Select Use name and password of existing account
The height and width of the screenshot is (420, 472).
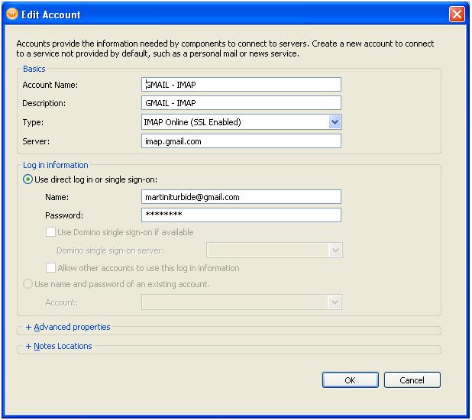tap(27, 284)
